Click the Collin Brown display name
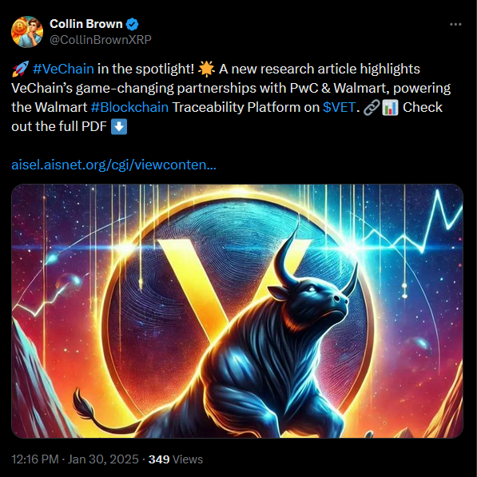477x477 pixels. pyautogui.click(x=86, y=24)
